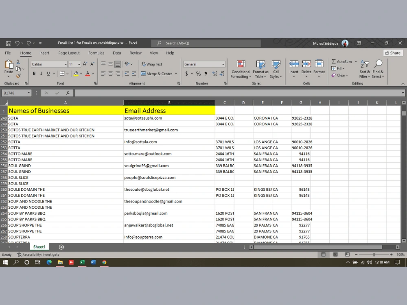This screenshot has height=305, width=407.
Task: Switch to the Formulas tab
Action: point(96,53)
